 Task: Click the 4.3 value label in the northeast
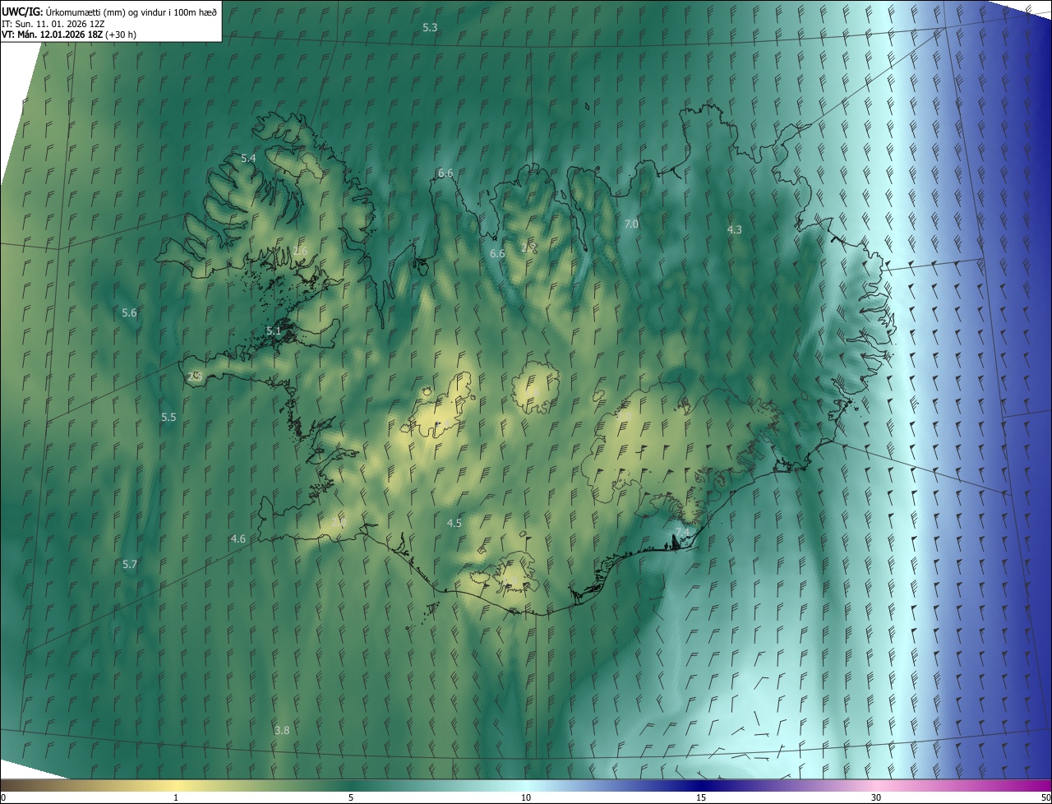[x=735, y=229]
